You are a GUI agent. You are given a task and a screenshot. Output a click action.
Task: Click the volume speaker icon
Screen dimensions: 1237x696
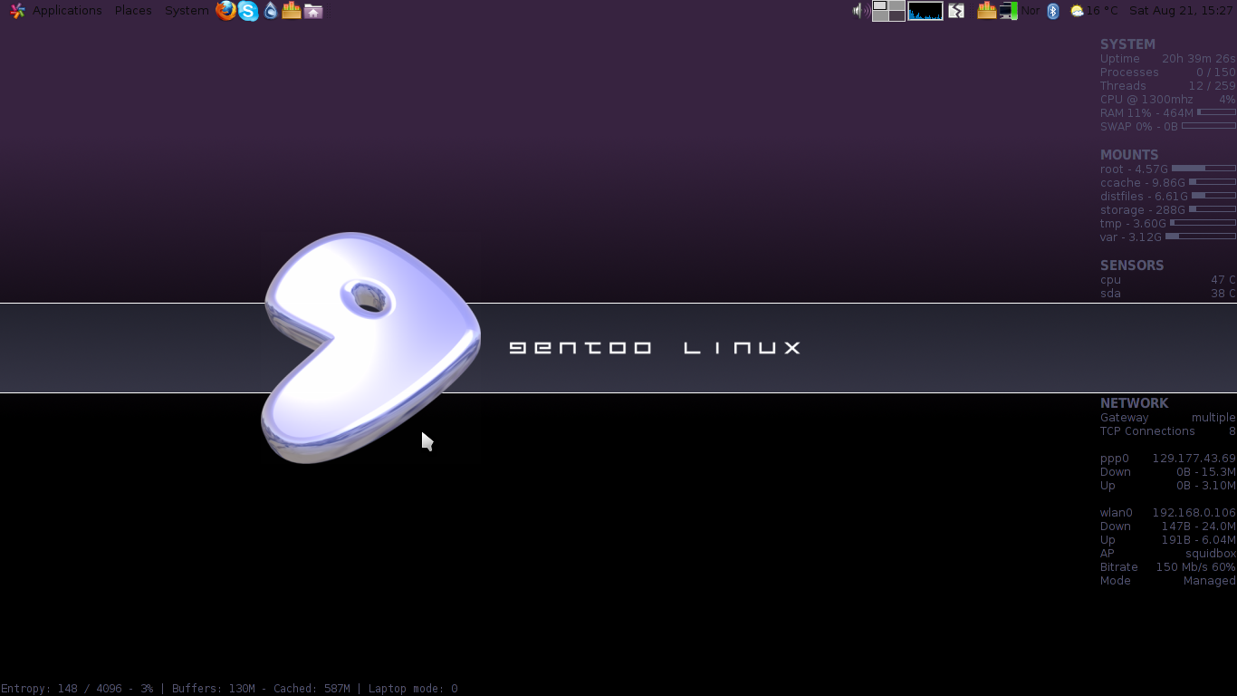pyautogui.click(x=860, y=11)
